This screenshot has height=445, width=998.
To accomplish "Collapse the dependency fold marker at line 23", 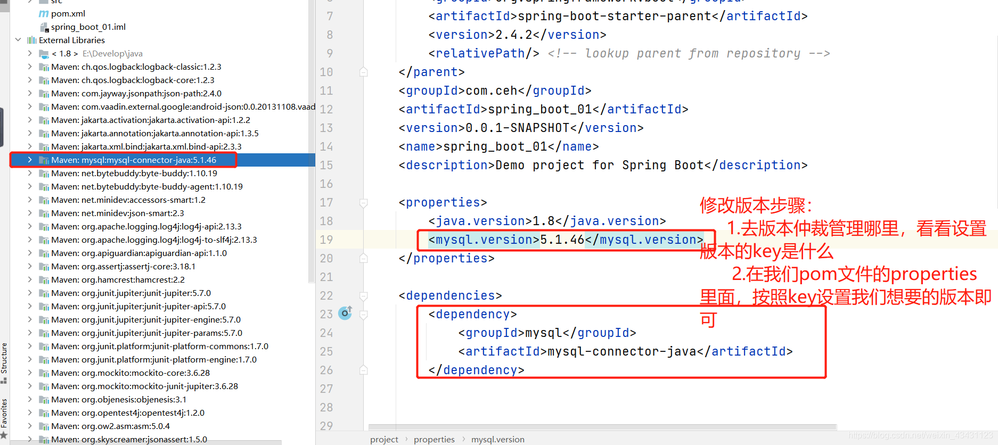I will coord(363,315).
